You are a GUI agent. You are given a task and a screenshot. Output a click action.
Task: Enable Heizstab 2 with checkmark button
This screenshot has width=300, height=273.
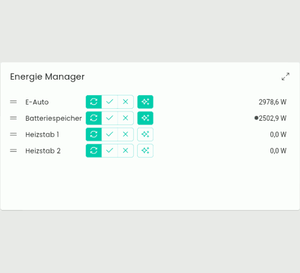click(x=110, y=151)
